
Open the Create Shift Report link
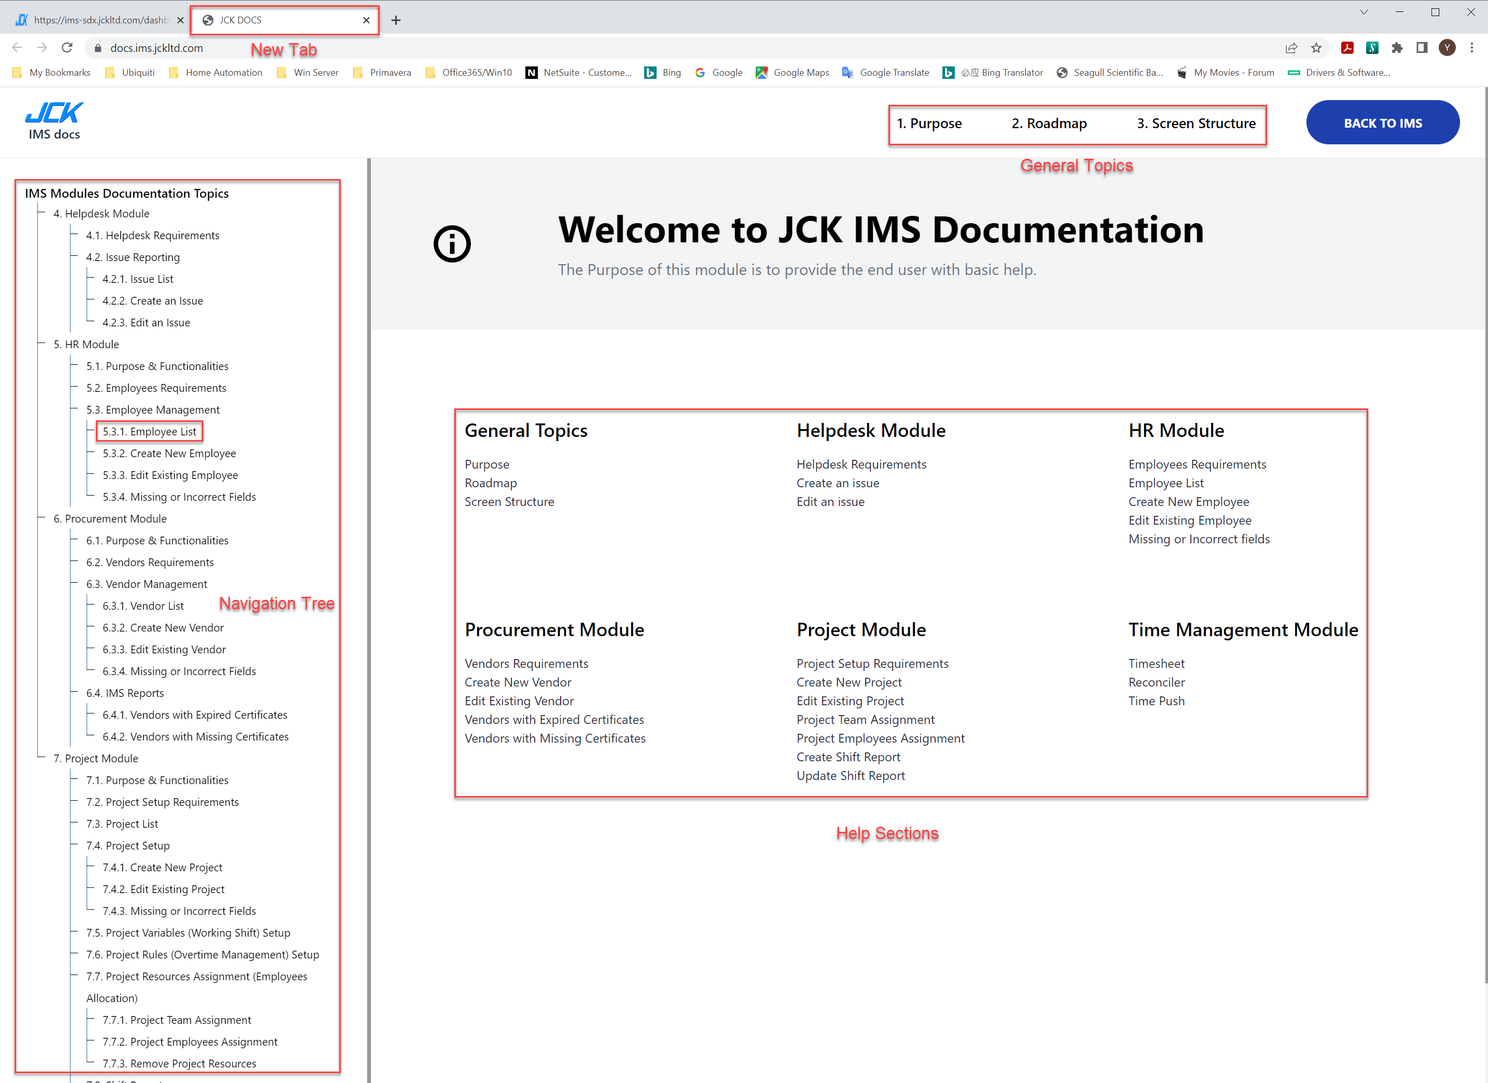tap(849, 758)
